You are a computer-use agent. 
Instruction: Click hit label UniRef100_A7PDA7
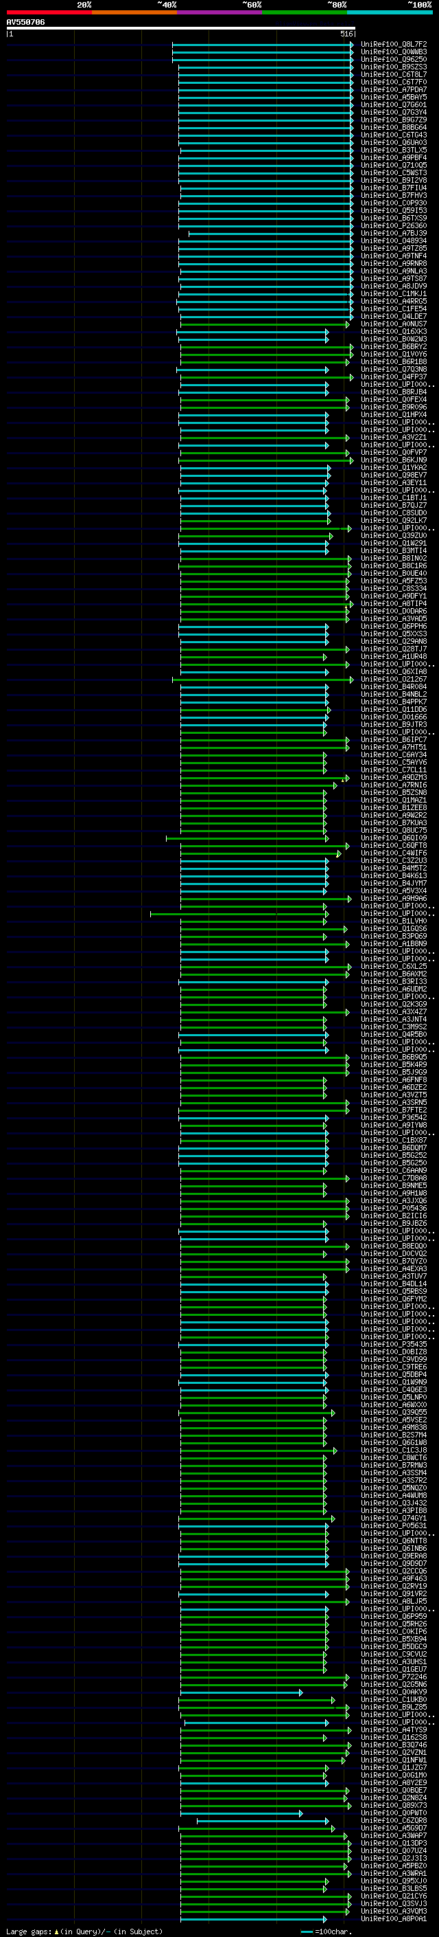(394, 89)
